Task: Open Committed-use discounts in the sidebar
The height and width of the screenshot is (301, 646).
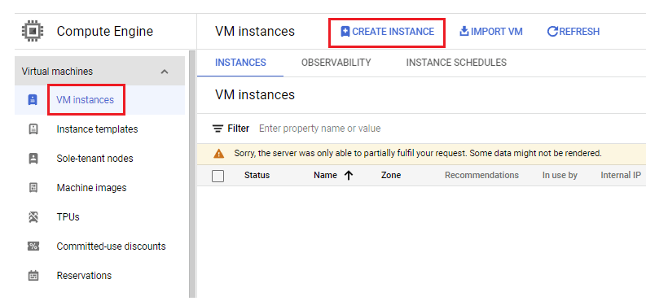Action: [x=112, y=246]
